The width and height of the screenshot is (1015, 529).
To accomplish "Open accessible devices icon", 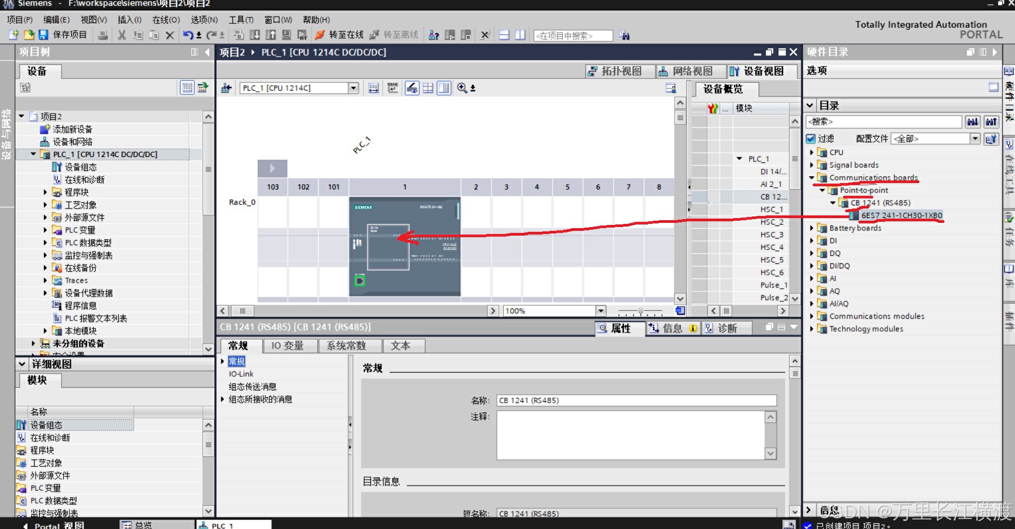I will coord(434,35).
